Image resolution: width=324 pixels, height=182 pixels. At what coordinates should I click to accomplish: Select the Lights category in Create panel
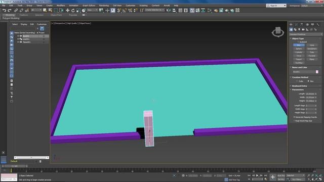click(x=299, y=30)
